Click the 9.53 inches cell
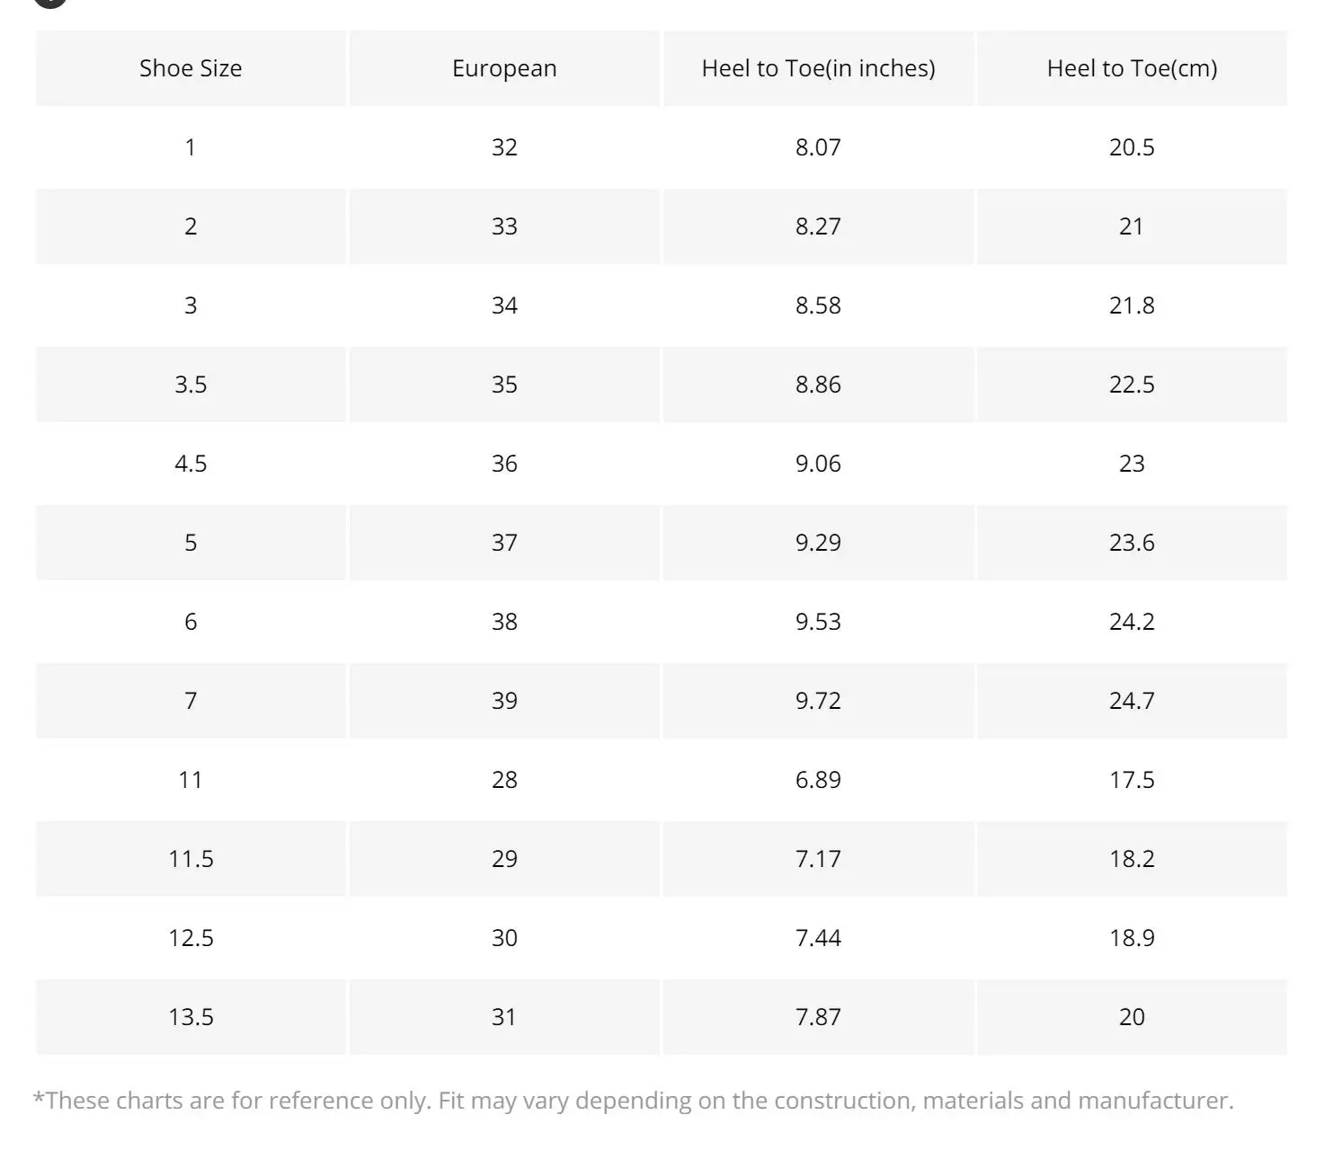Screen dimensions: 1333x1159 818,622
